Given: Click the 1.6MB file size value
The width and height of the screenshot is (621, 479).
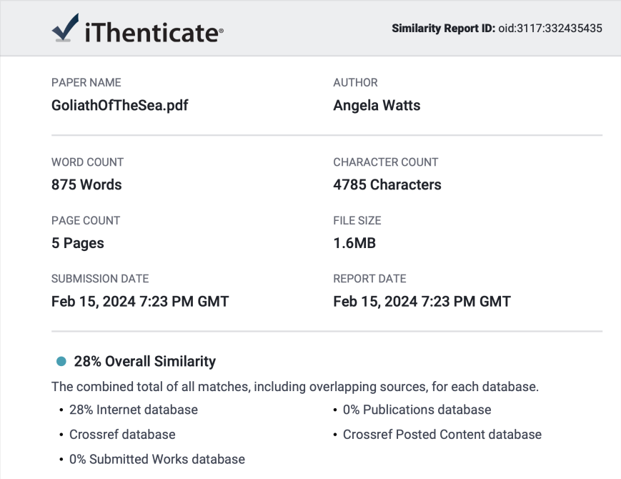Looking at the screenshot, I should tap(354, 243).
